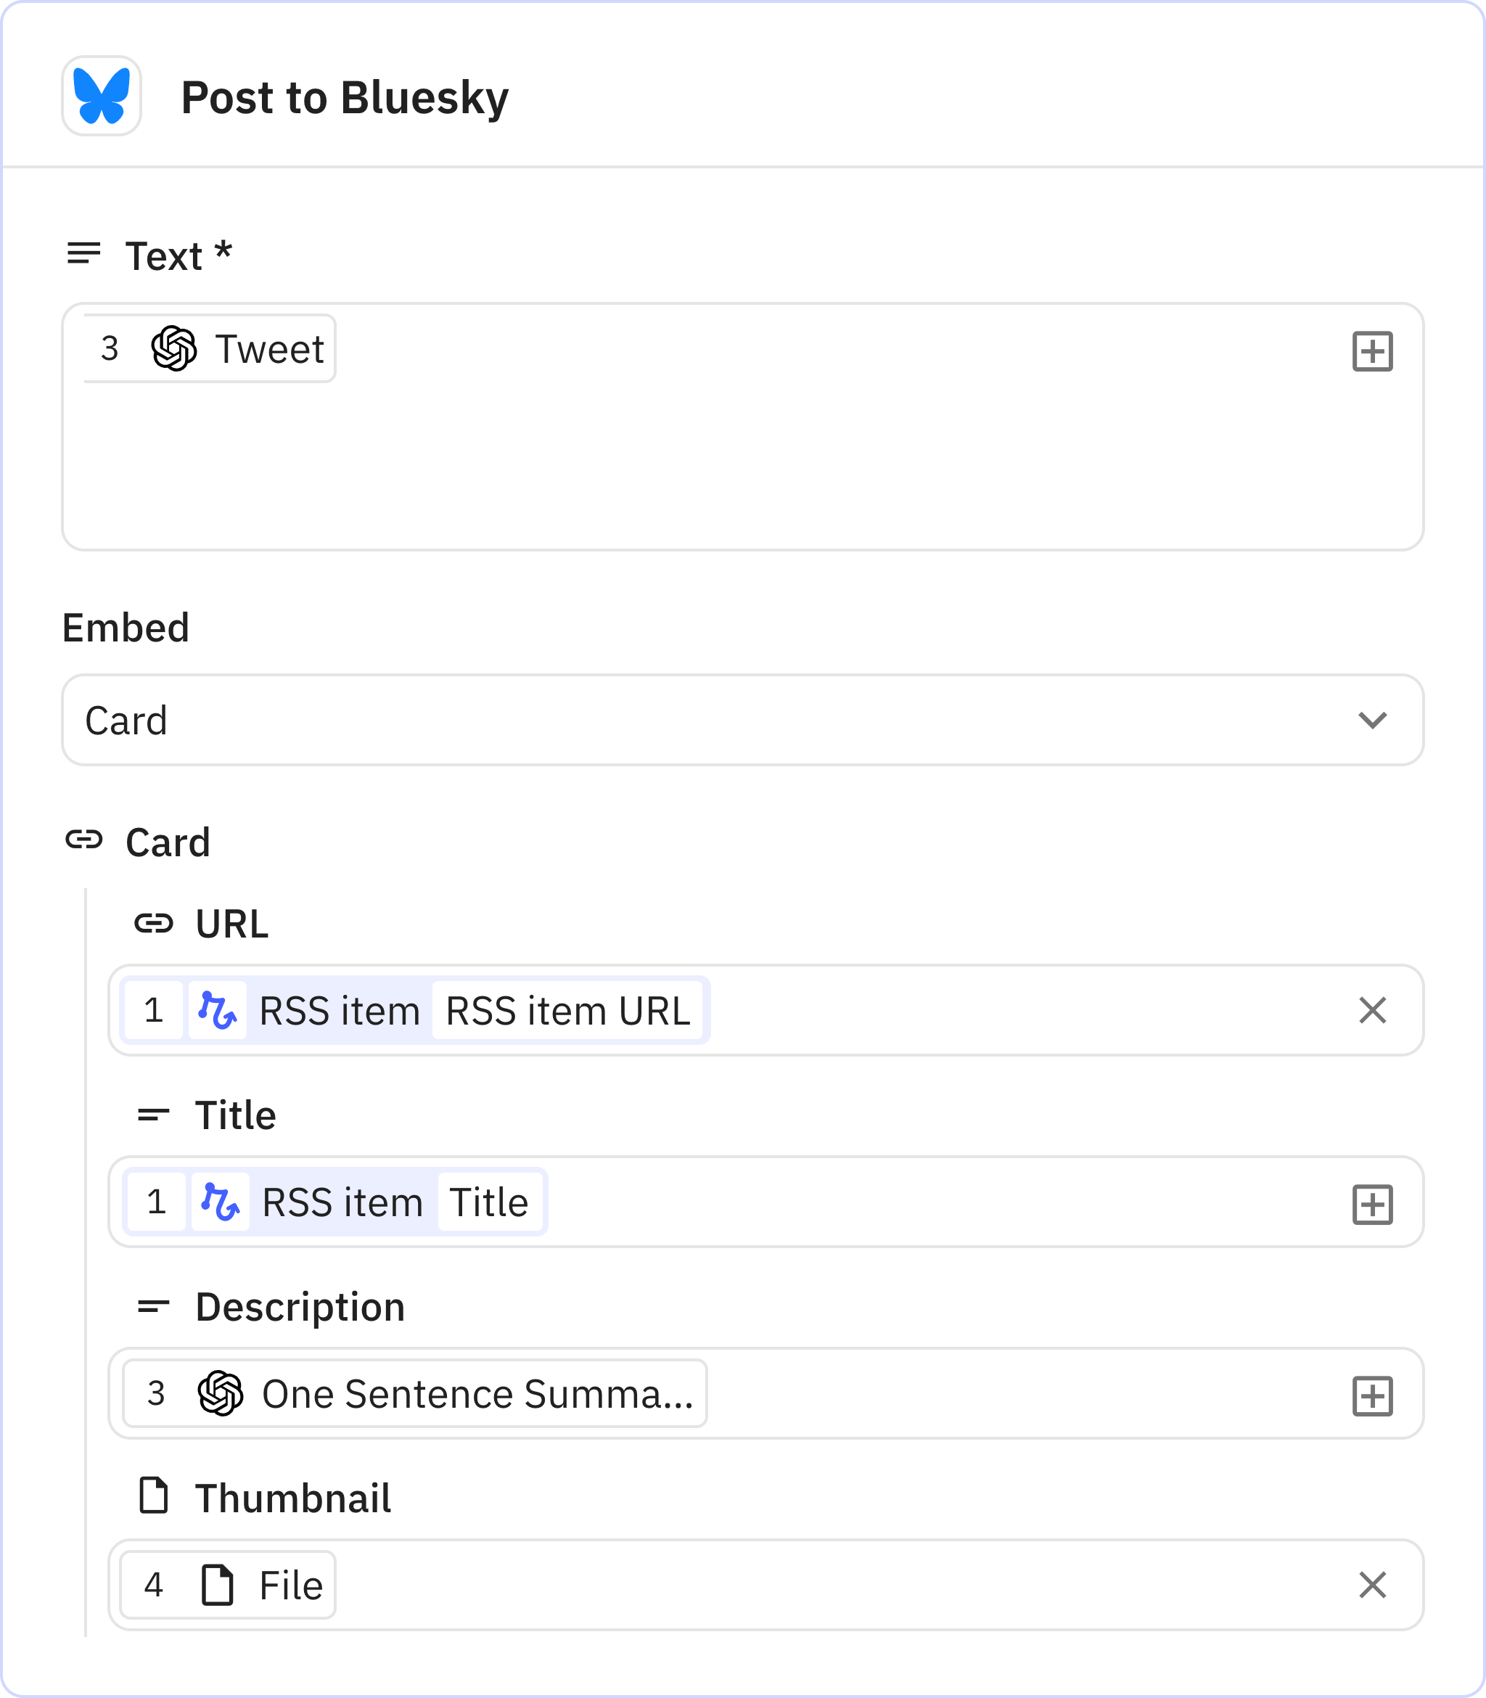This screenshot has height=1698, width=1486.
Task: Click plus icon in Description field
Action: (1371, 1396)
